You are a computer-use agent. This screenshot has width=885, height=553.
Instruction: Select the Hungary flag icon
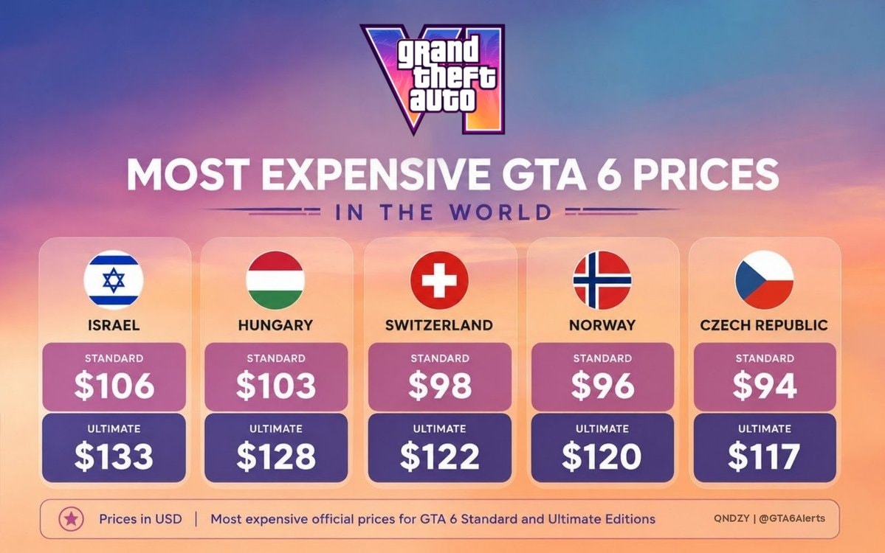tap(275, 279)
